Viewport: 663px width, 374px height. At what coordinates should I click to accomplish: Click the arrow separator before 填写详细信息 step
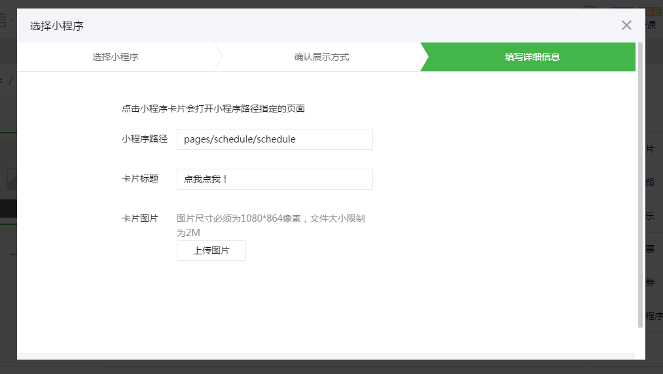[x=424, y=57]
